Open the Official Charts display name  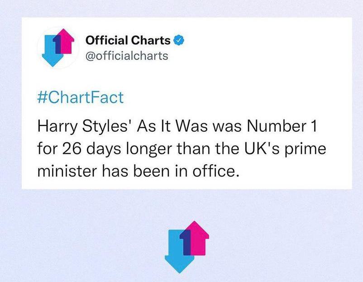click(128, 41)
